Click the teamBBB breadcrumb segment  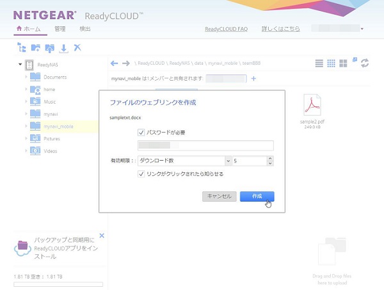(x=252, y=63)
